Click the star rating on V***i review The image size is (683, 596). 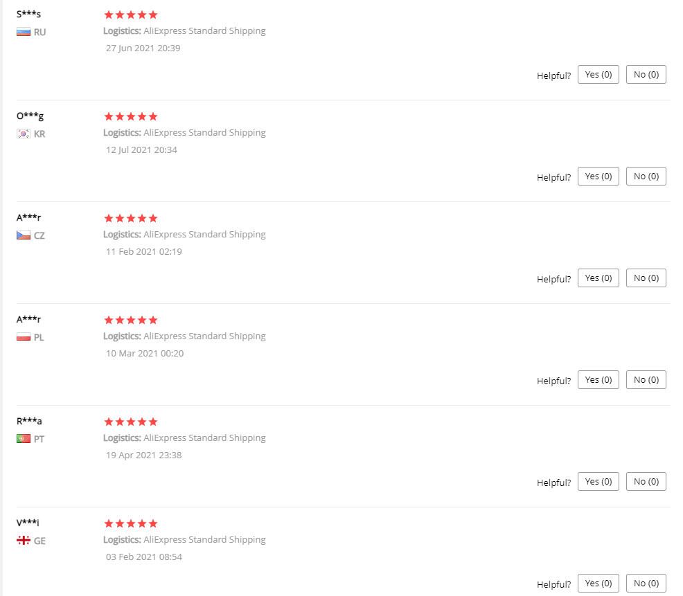click(131, 523)
